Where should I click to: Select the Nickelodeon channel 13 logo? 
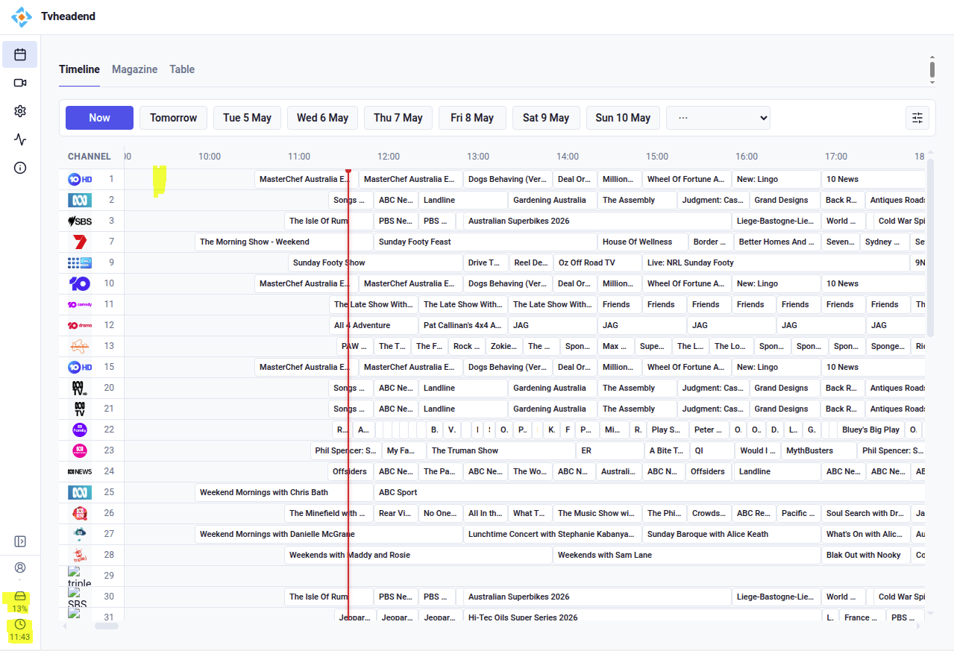coord(80,346)
